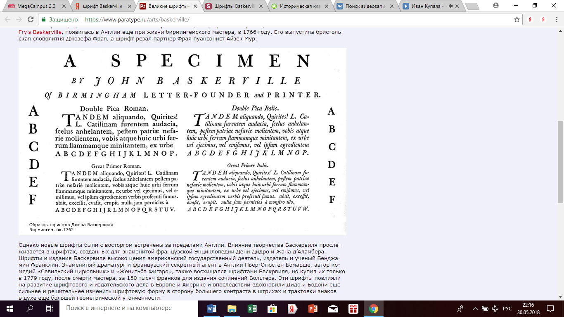The image size is (564, 317).
Task: Open the Chrome user profile icon
Action: point(495,5)
